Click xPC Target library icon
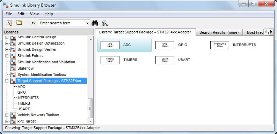This screenshot has height=134, width=277. [x=13, y=121]
